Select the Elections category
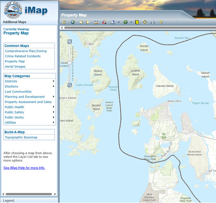Screen dimensions: 216x203 (11, 86)
